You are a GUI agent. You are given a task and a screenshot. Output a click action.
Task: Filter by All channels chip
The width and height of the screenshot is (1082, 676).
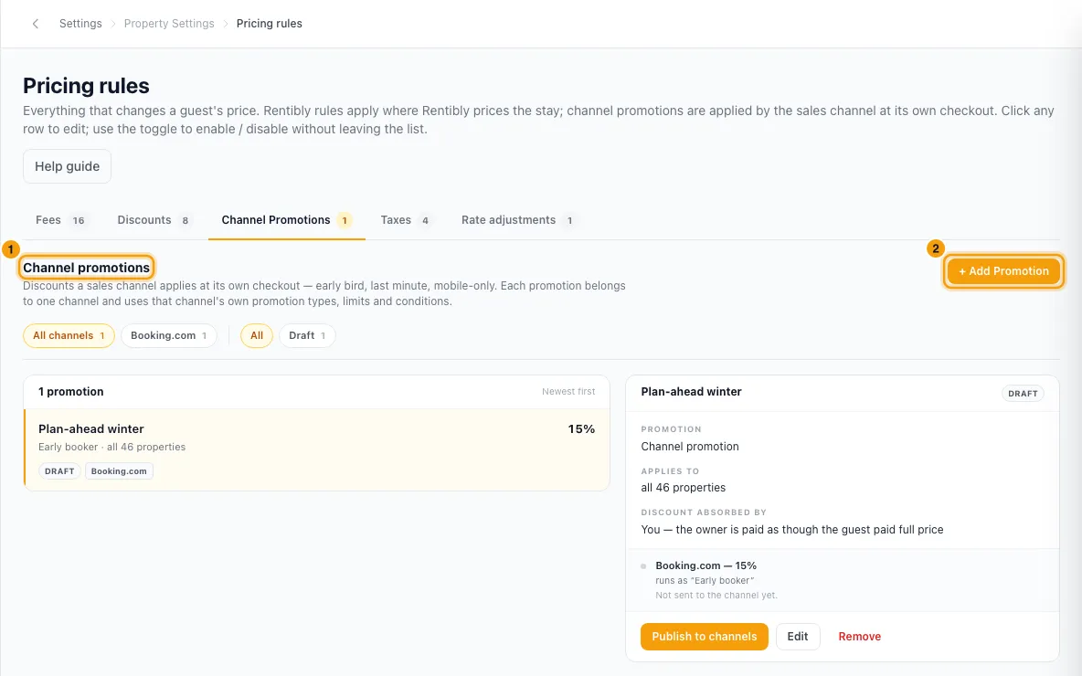click(69, 335)
